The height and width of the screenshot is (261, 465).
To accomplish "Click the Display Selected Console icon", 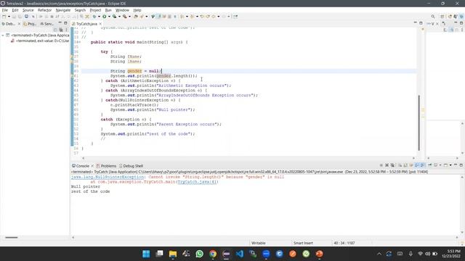I will 435,165.
